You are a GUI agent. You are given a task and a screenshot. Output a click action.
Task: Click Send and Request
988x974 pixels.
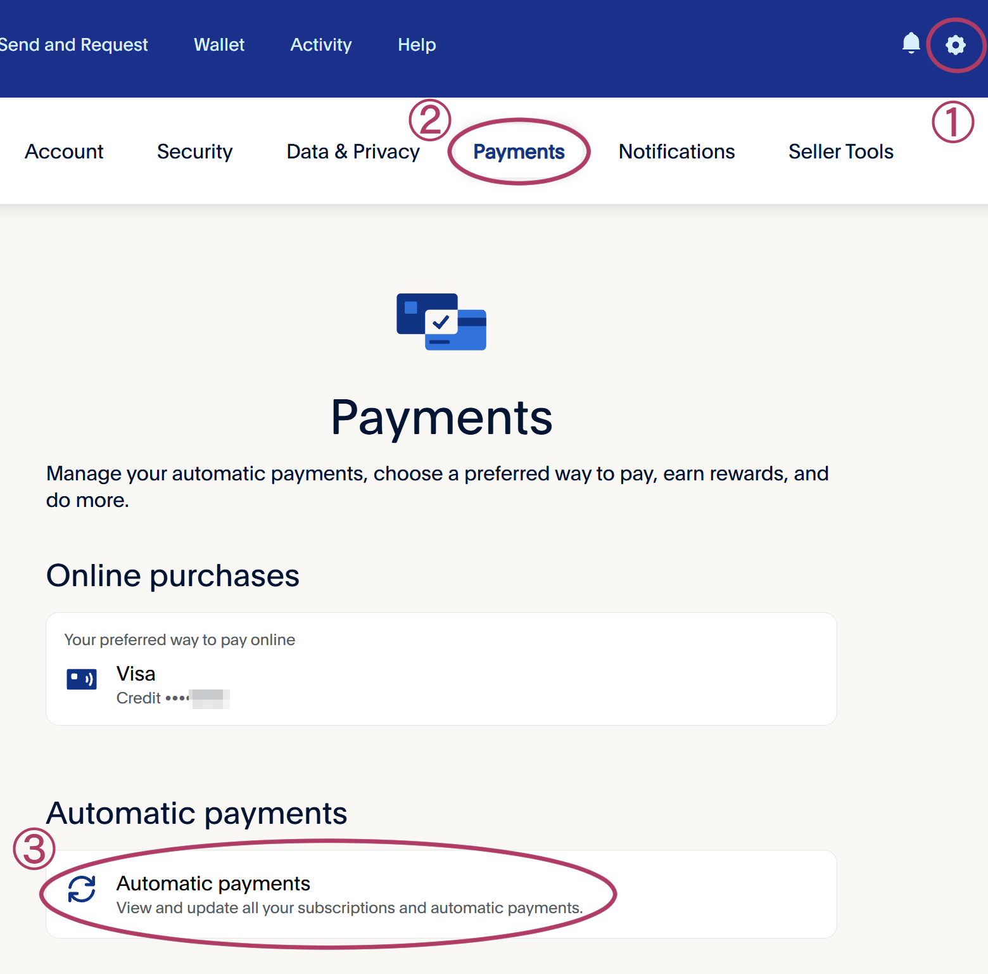(74, 44)
